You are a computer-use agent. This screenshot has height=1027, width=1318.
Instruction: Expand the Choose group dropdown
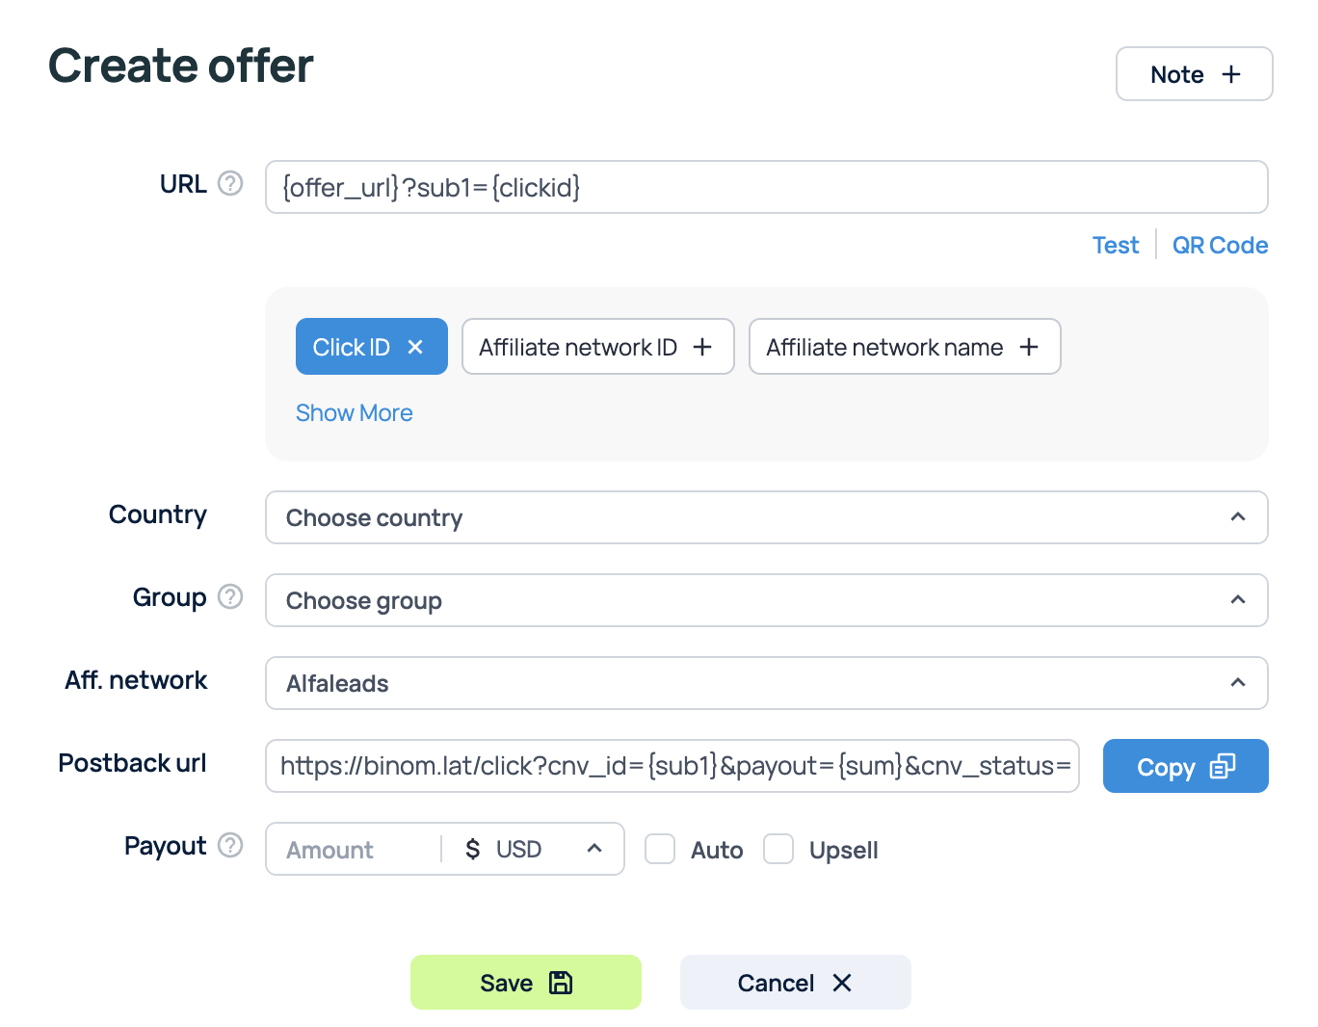[766, 600]
